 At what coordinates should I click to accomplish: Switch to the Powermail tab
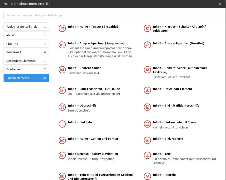click(x=26, y=52)
